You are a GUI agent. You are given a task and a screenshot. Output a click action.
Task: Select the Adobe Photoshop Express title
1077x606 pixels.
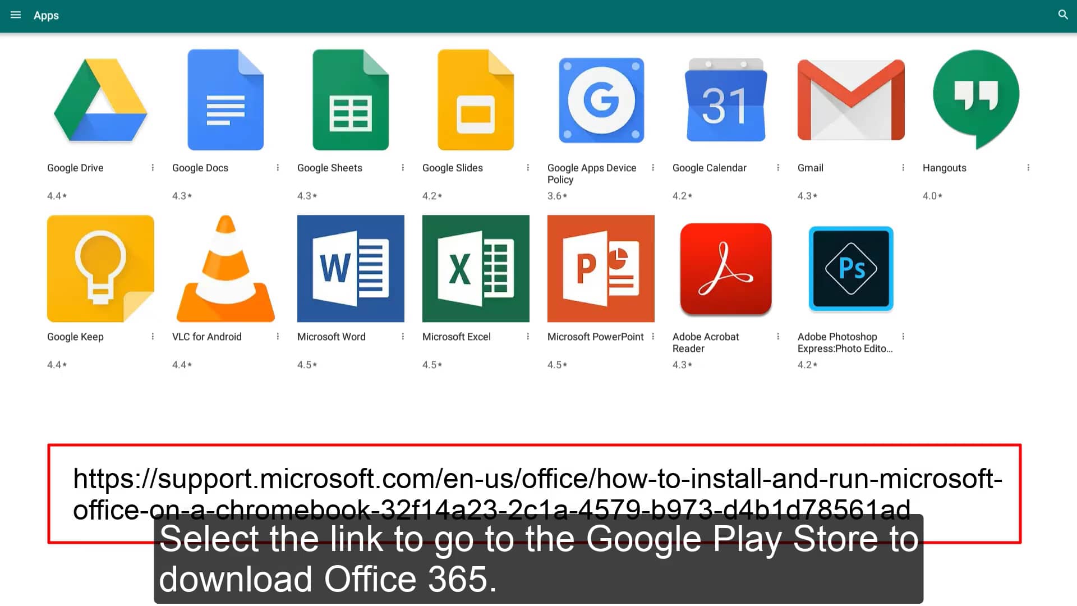(845, 342)
